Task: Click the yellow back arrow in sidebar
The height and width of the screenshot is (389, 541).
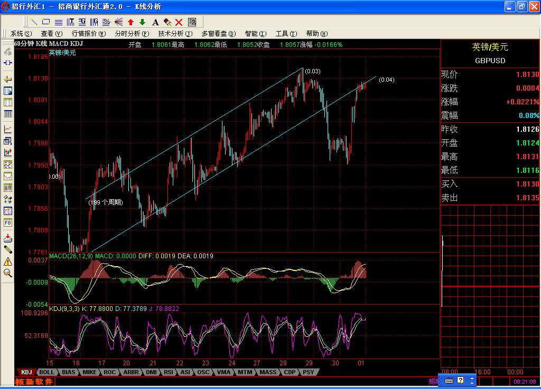Action: (8, 79)
